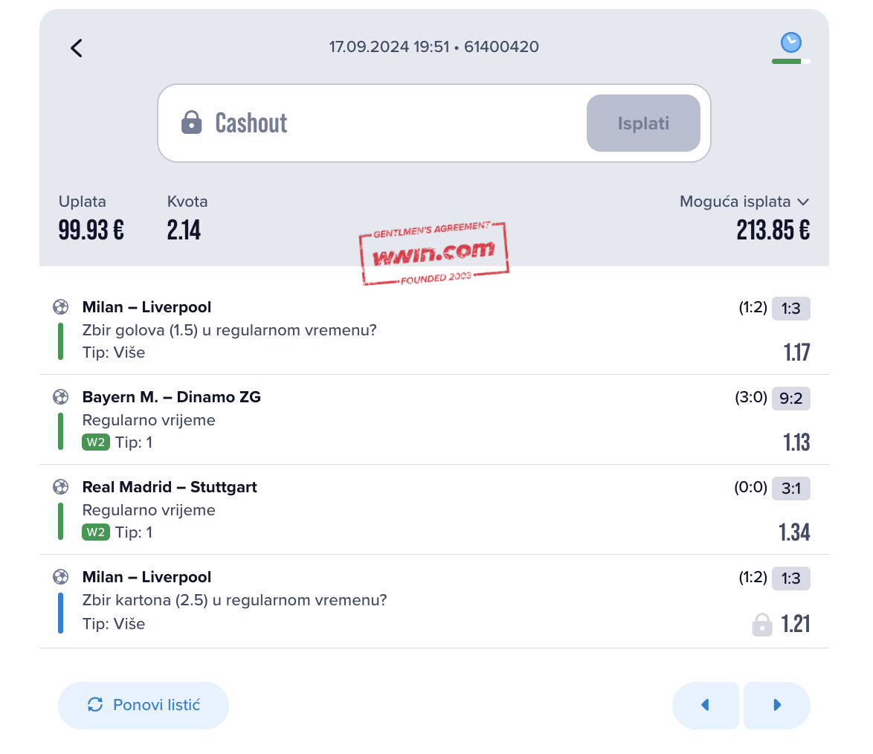Click the 213.85 € possible payout amount
Image resolution: width=873 pixels, height=754 pixels.
coord(773,230)
